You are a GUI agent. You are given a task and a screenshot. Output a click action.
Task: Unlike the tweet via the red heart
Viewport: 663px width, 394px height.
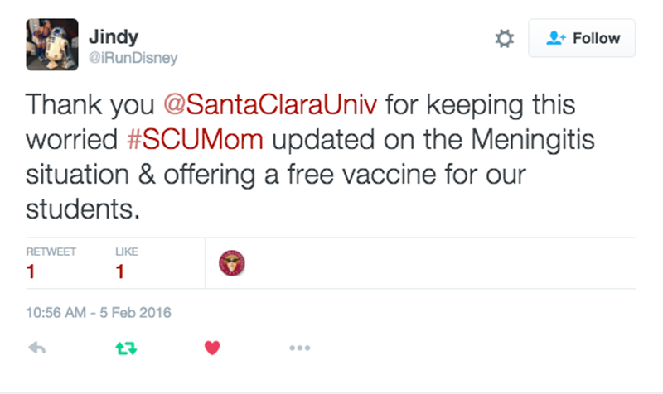(x=212, y=348)
